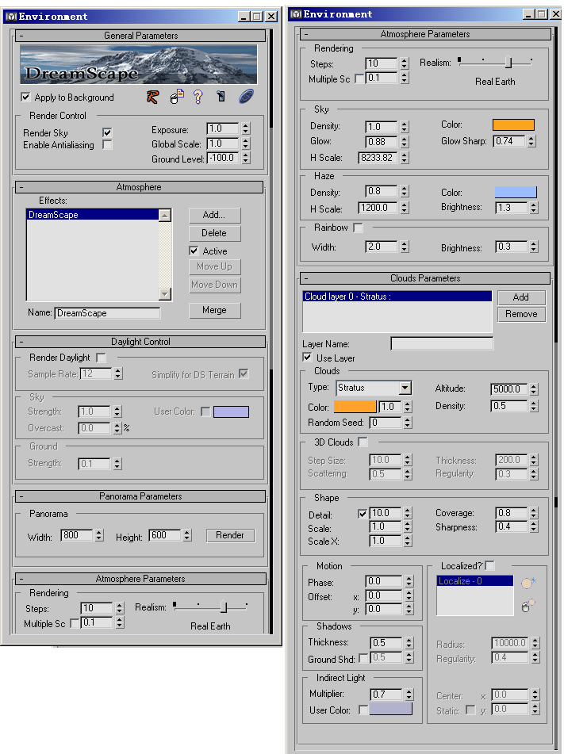Click the Merge button
This screenshot has width=564, height=754.
coord(214,310)
